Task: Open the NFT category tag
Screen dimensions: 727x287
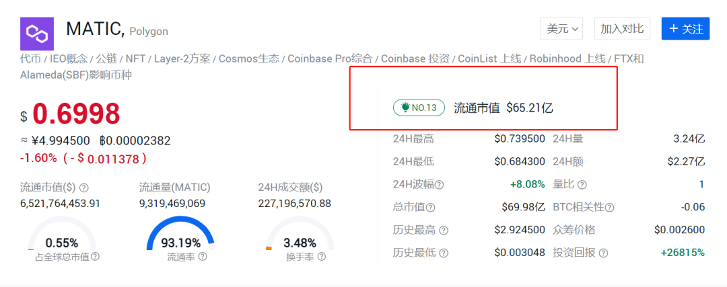Action: tap(135, 58)
